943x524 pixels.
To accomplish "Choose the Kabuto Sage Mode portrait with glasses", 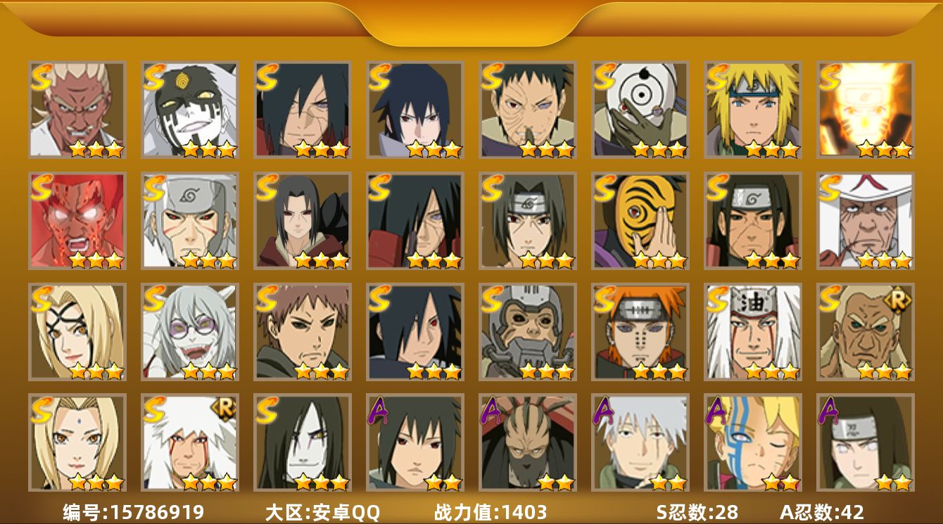I will [190, 332].
